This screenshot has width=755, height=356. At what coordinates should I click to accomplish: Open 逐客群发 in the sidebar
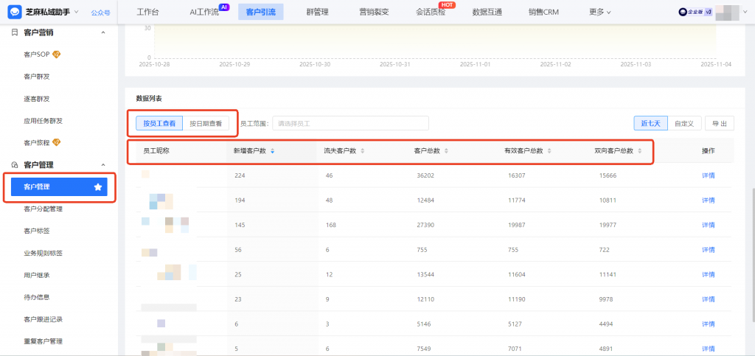(x=37, y=99)
